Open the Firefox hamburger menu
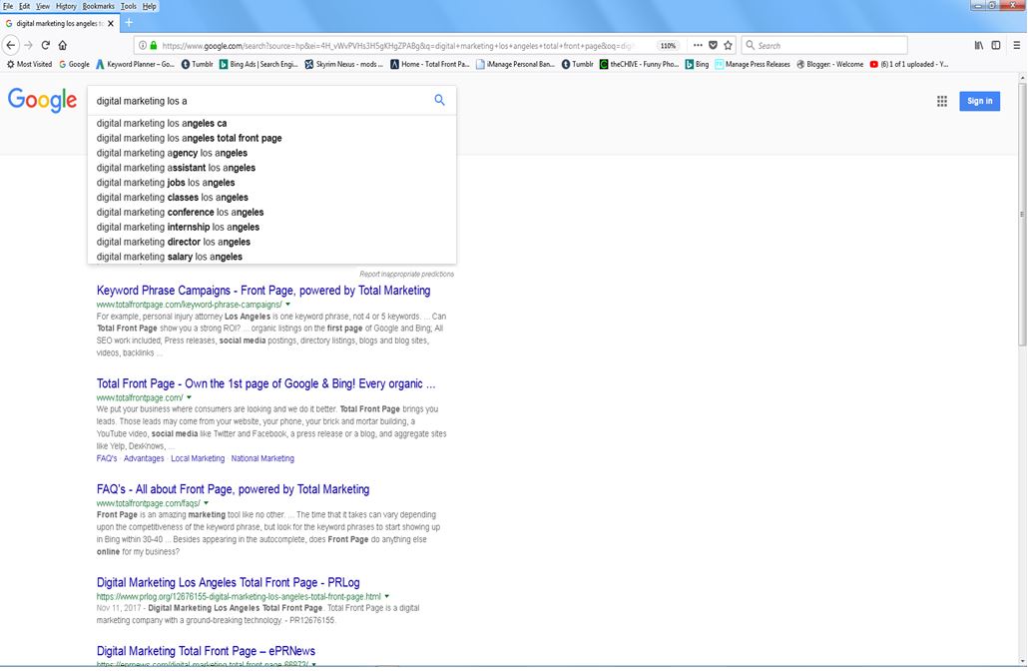The image size is (1028, 672). pyautogui.click(x=1017, y=45)
